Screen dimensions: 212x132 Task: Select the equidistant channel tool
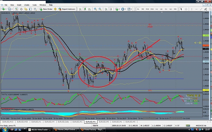click(206, 9)
